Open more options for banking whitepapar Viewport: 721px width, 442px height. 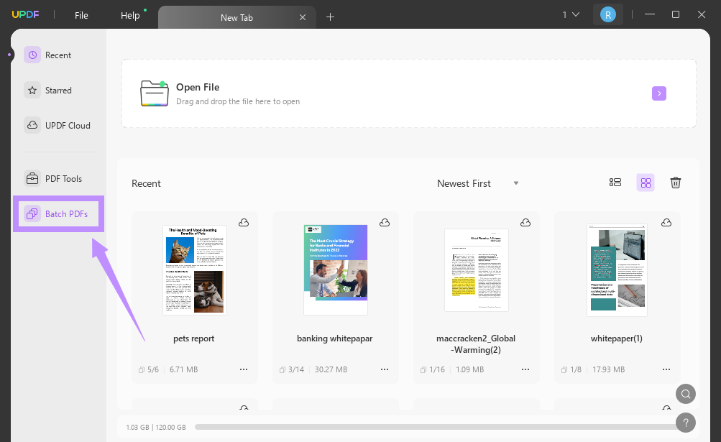point(385,369)
